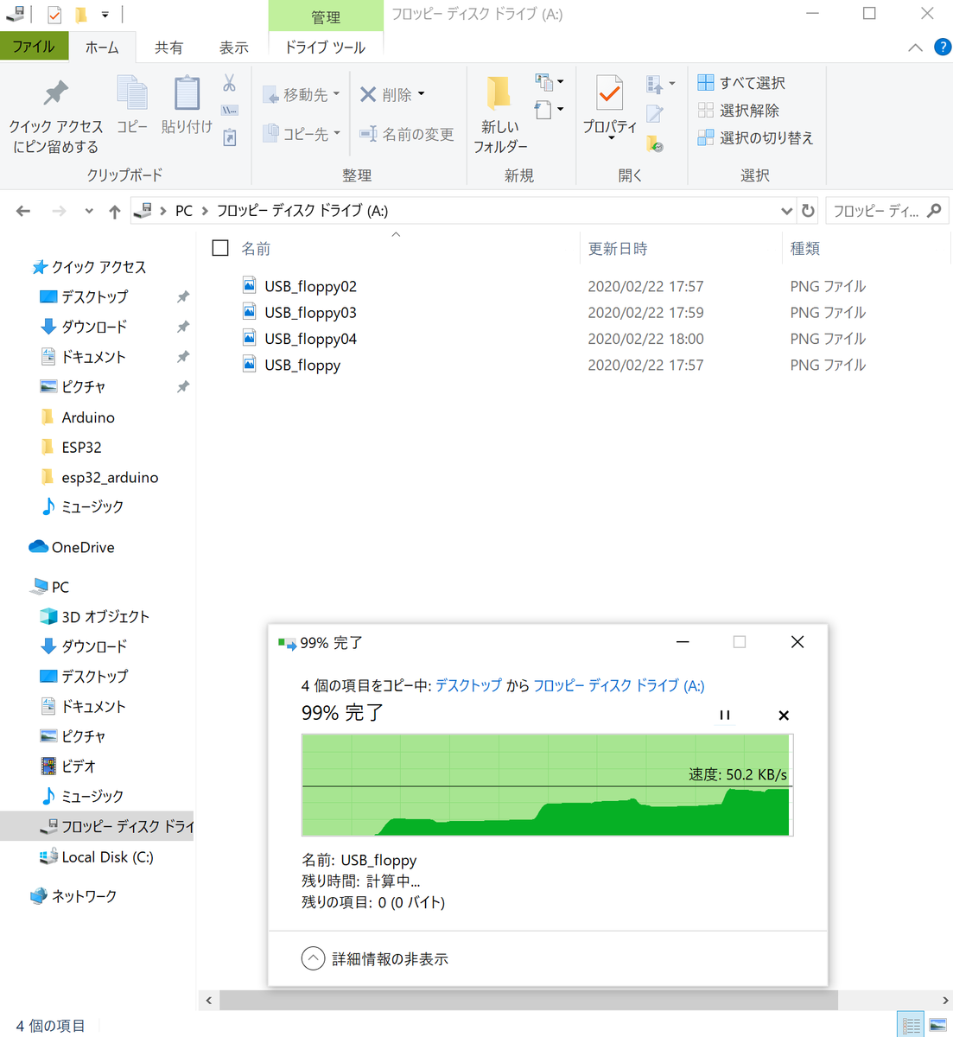Open the ファイル menu
Screen dimensions: 953x1037
click(x=35, y=47)
